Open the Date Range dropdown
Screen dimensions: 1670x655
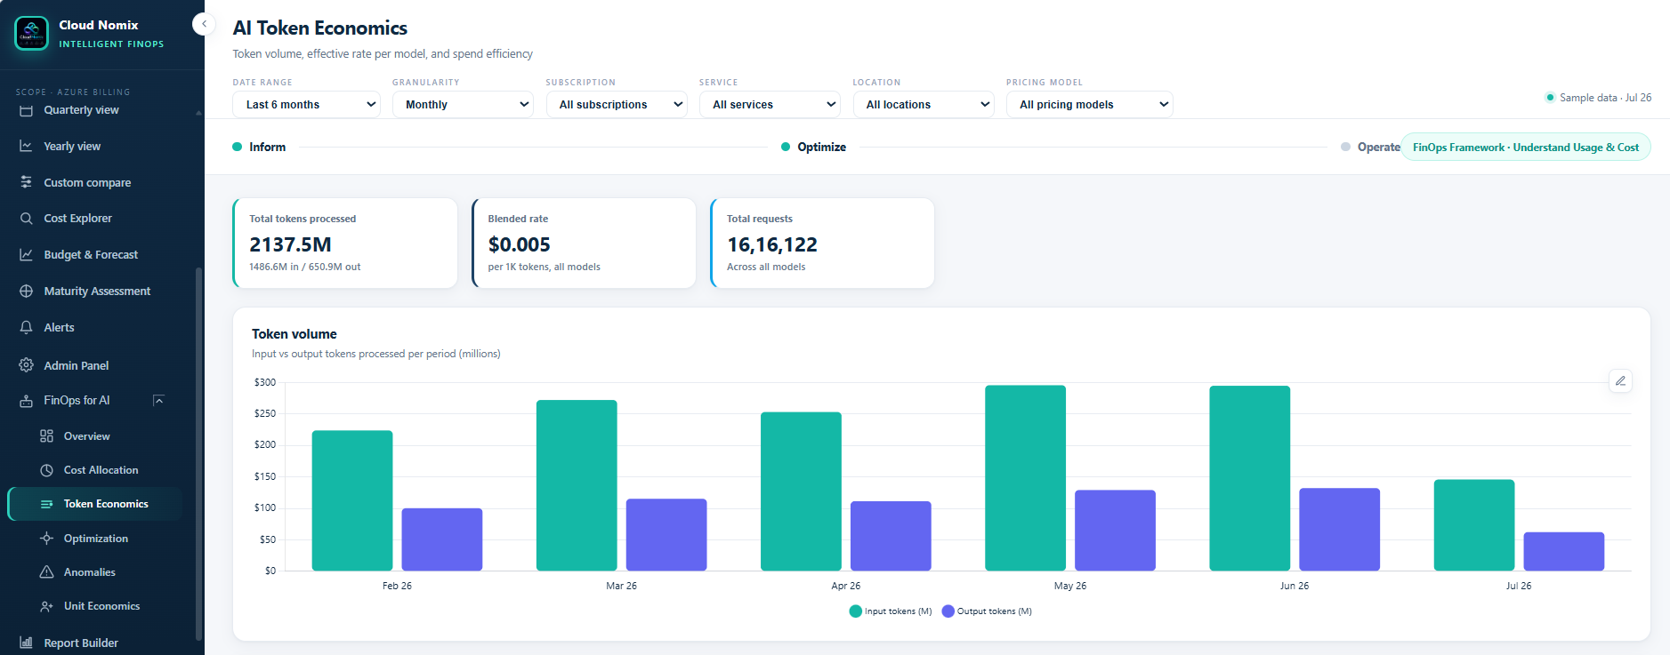tap(307, 104)
